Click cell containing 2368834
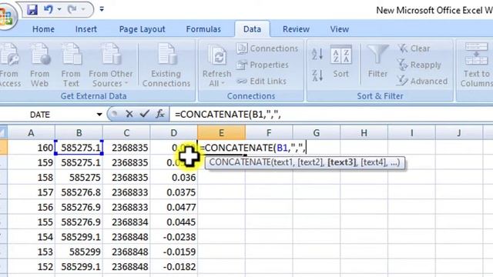The image size is (493, 277). coord(126,222)
